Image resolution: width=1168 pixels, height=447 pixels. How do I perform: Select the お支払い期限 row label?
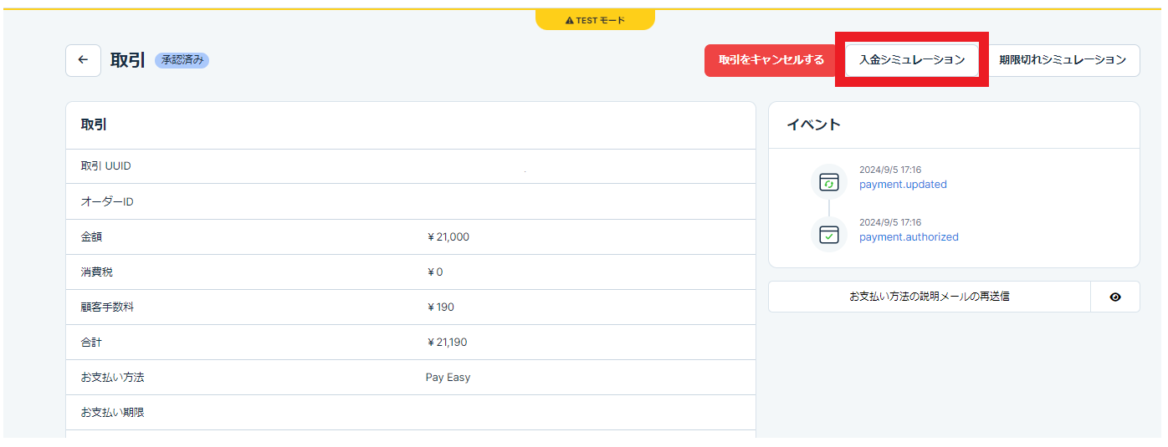tap(113, 413)
